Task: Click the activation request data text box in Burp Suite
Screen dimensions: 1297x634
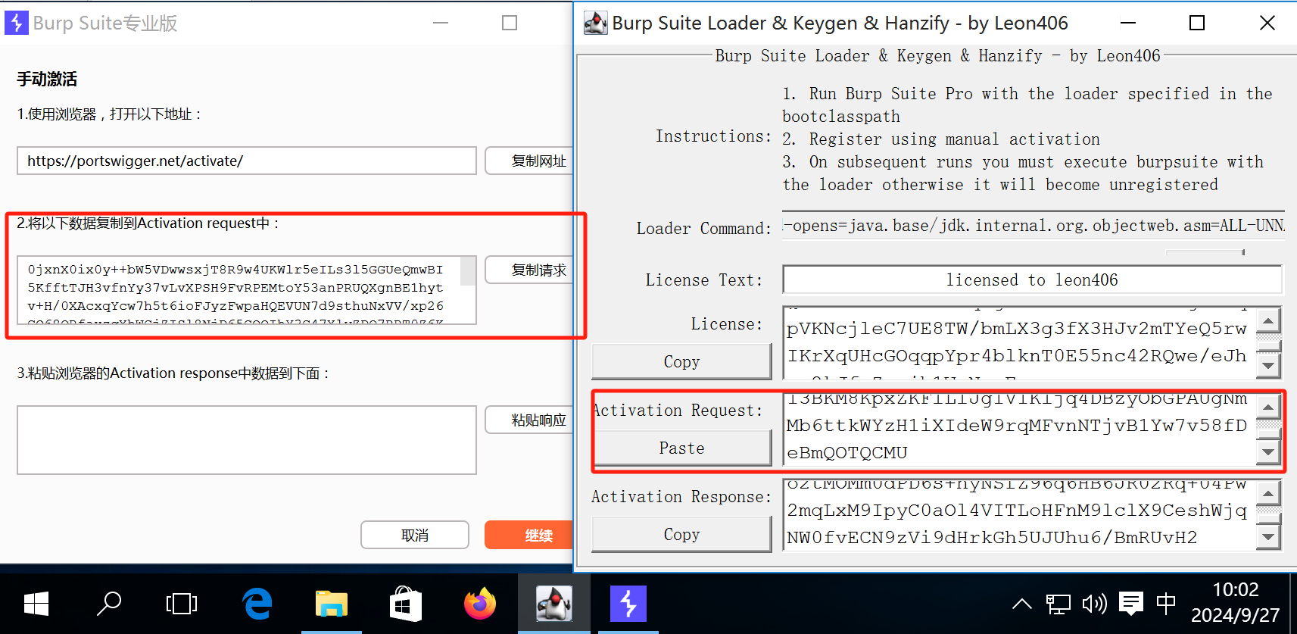Action: [x=239, y=290]
